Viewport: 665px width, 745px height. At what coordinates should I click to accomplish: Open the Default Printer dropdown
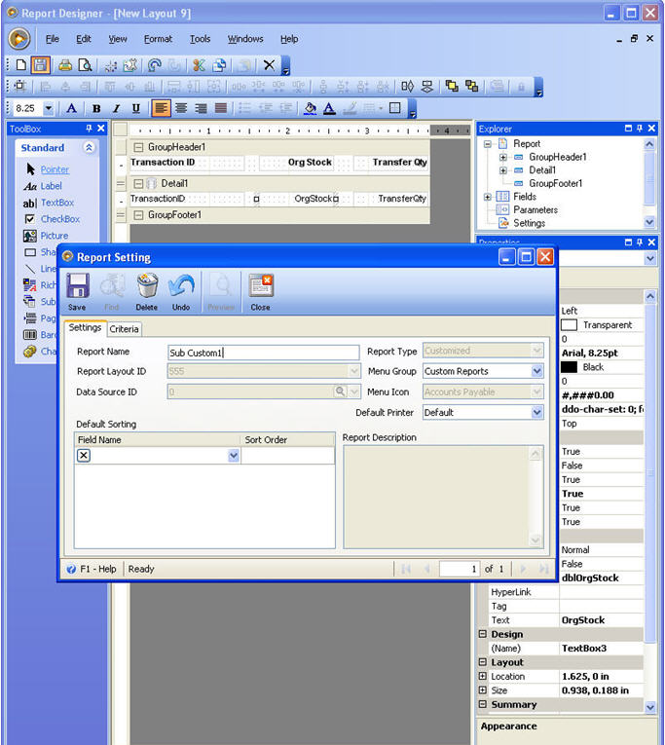(536, 412)
